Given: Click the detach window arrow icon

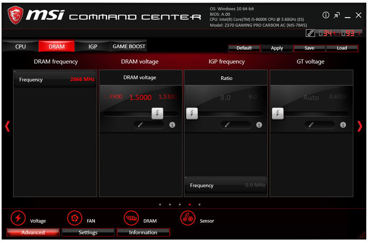Looking at the screenshot, I should (337, 15).
